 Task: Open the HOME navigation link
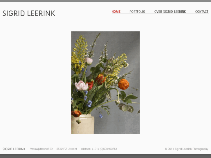tap(116, 12)
